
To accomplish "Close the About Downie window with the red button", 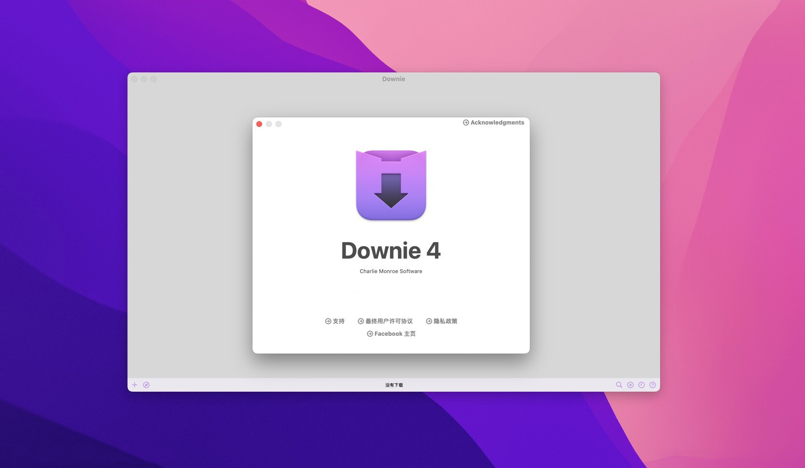I will tap(259, 124).
